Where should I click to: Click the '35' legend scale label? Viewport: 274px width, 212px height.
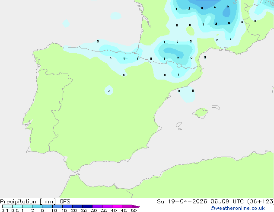point(104,210)
